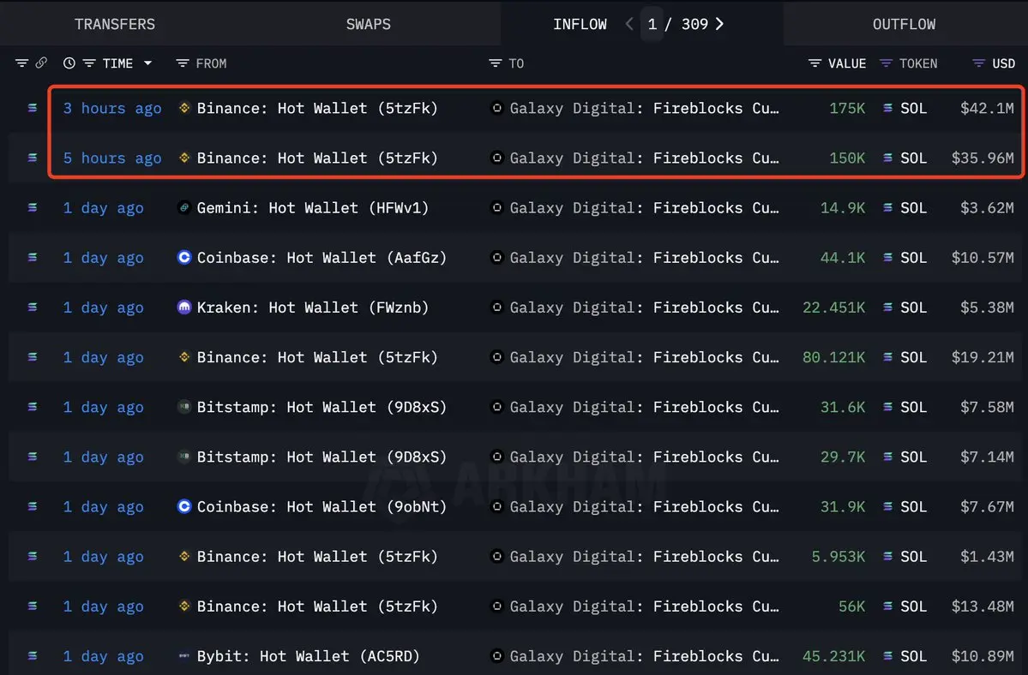Viewport: 1028px width, 675px height.
Task: Click the Kraken logo icon
Action: click(184, 307)
